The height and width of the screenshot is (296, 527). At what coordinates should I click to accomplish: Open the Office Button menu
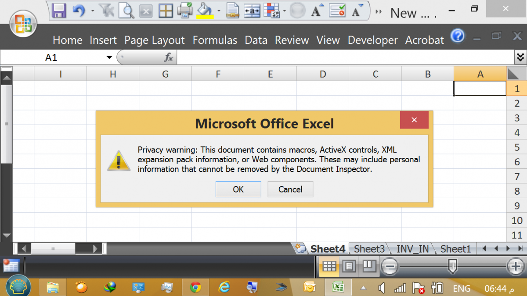pos(22,24)
